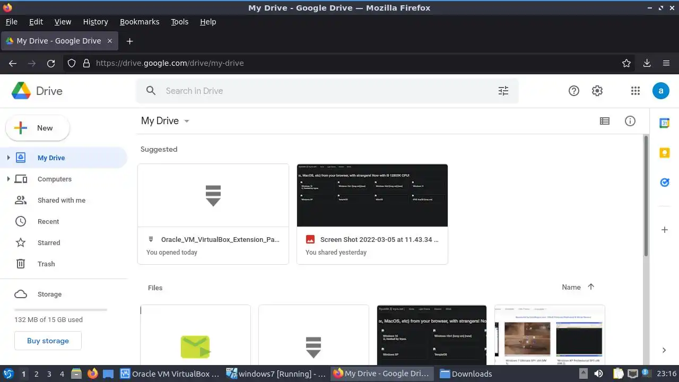Image resolution: width=679 pixels, height=382 pixels.
Task: Expand Computers tree in sidebar
Action: click(8, 179)
